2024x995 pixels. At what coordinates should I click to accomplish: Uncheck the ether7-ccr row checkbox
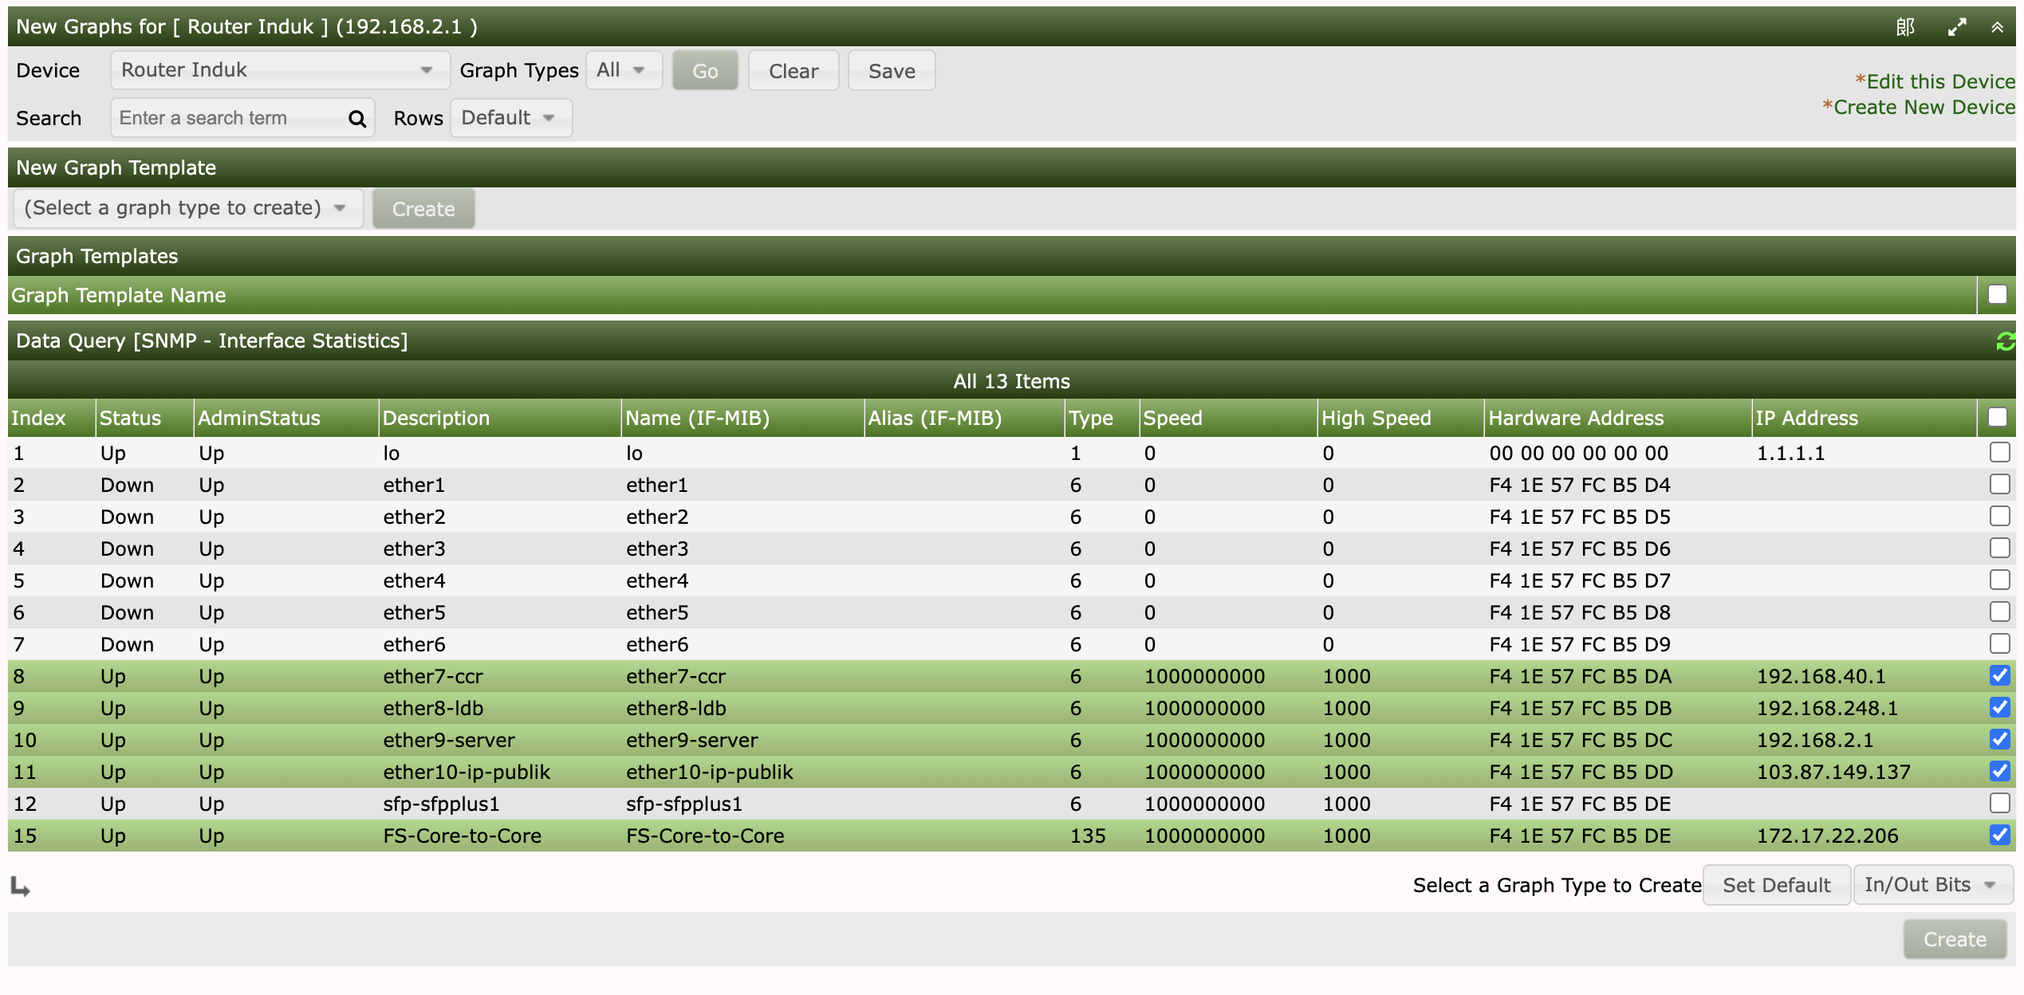click(x=1999, y=675)
